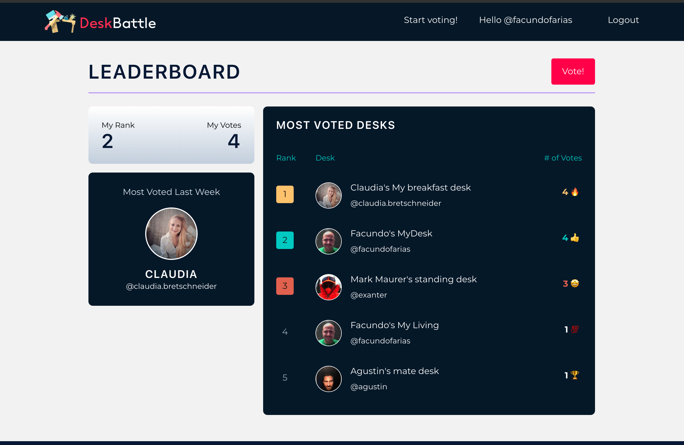The image size is (684, 445).
Task: Click @facundofarias handle under Facundo's My Living
Action: pyautogui.click(x=380, y=341)
